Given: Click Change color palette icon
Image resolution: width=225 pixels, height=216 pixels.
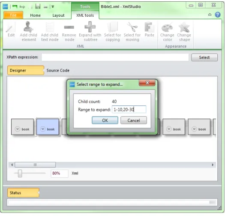Looking at the screenshot, I should click(x=167, y=28).
